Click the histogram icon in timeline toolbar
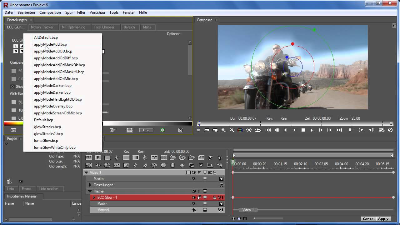 tap(210, 165)
